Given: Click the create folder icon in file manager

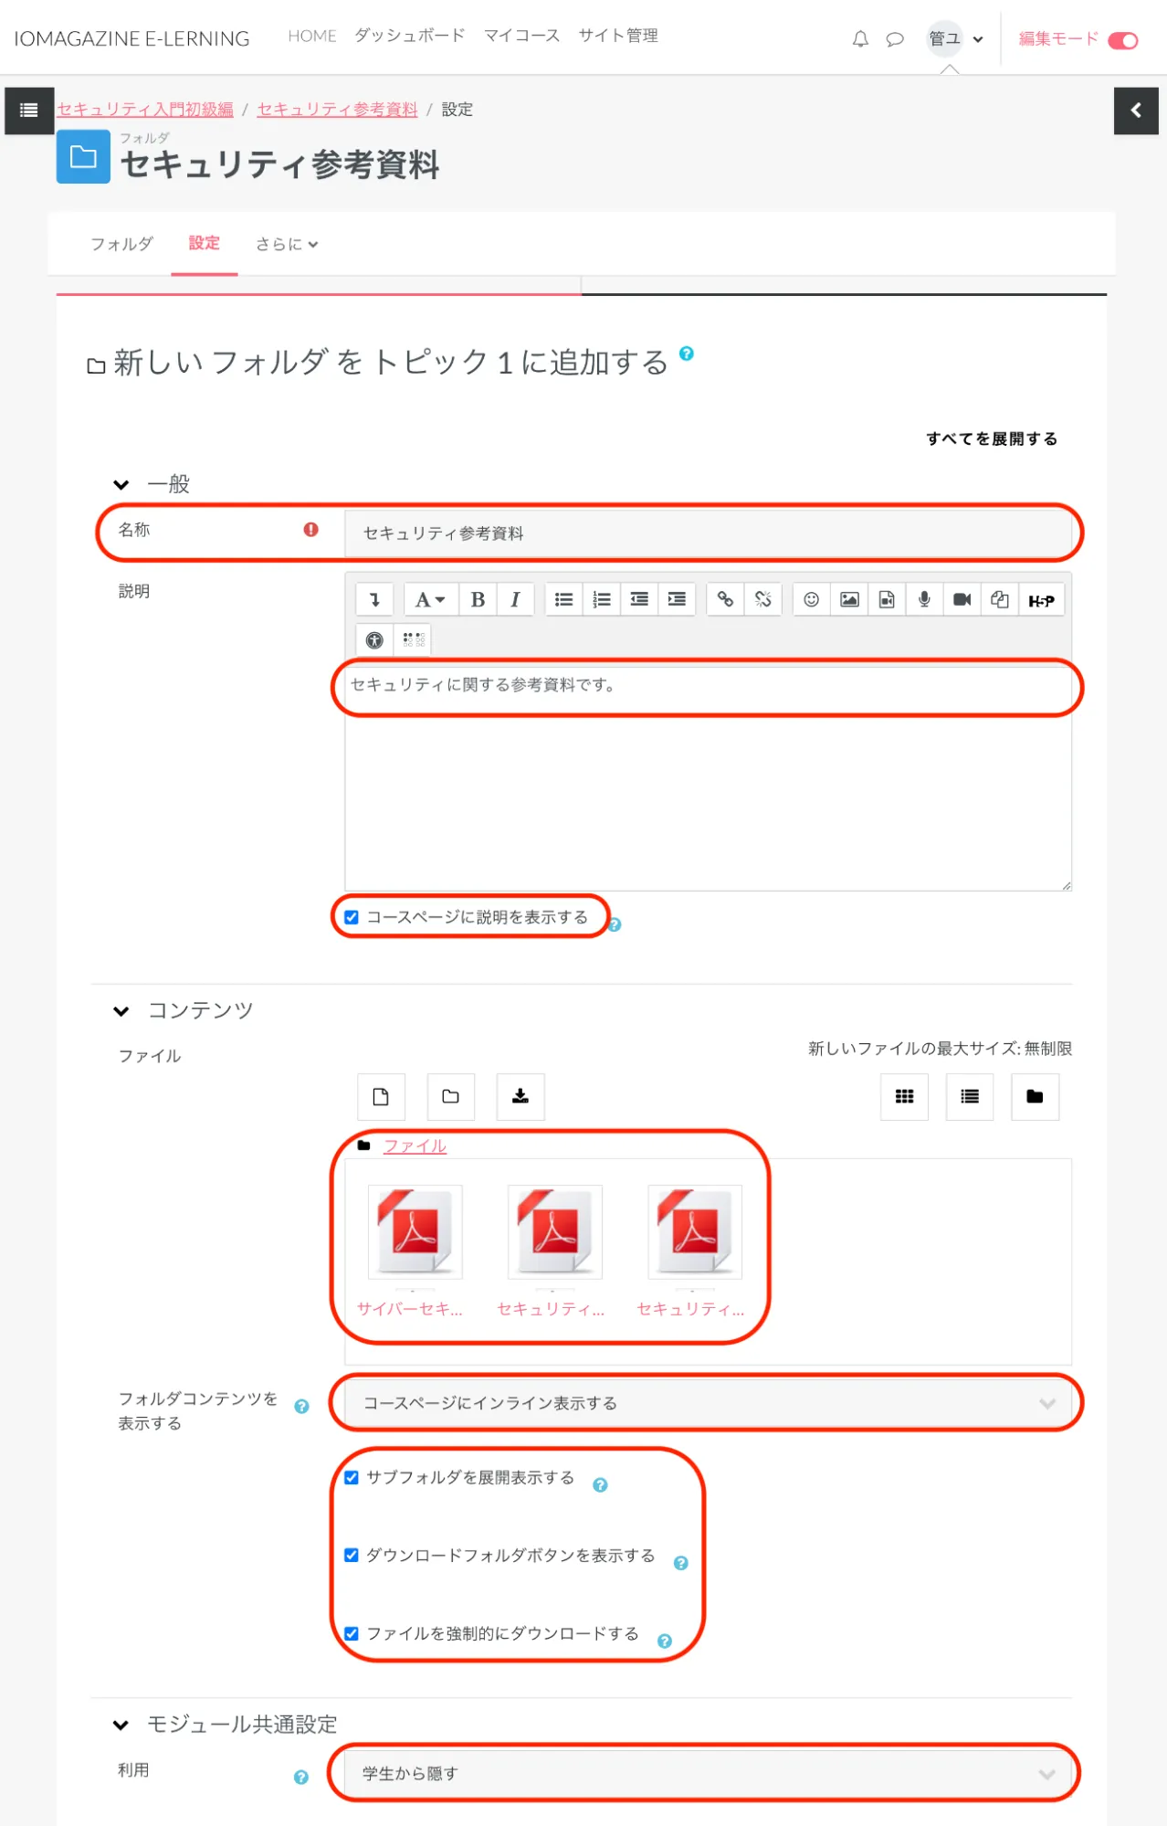Looking at the screenshot, I should click(x=450, y=1096).
